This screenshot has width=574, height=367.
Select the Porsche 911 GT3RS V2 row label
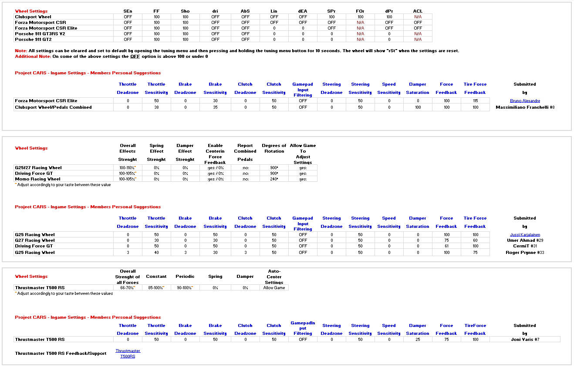[40, 34]
